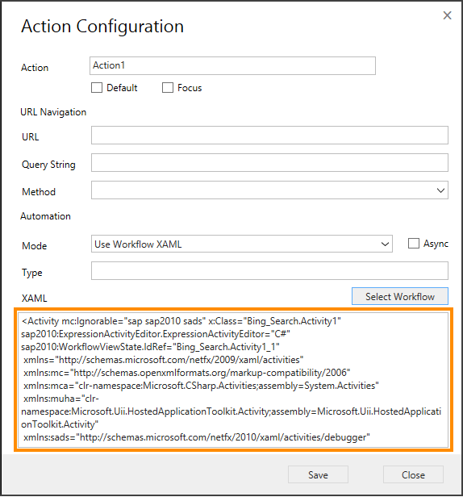Click the Select Workflow button

400,296
